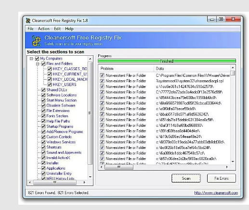Click the results list scroll right arrow
The width and height of the screenshot is (249, 210).
pos(227,167)
